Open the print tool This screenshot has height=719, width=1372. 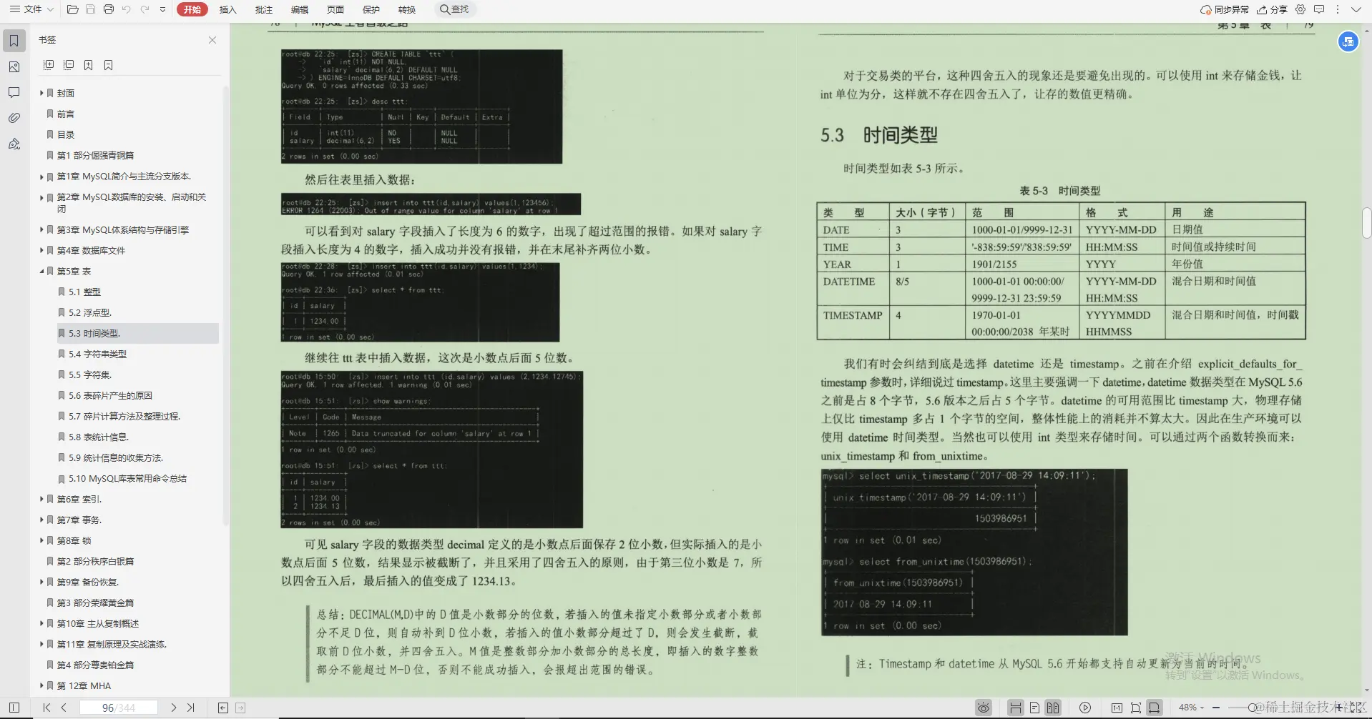coord(108,9)
